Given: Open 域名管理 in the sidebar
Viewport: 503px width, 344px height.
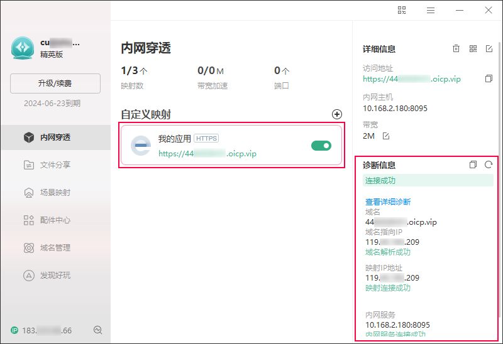Looking at the screenshot, I should tap(55, 248).
